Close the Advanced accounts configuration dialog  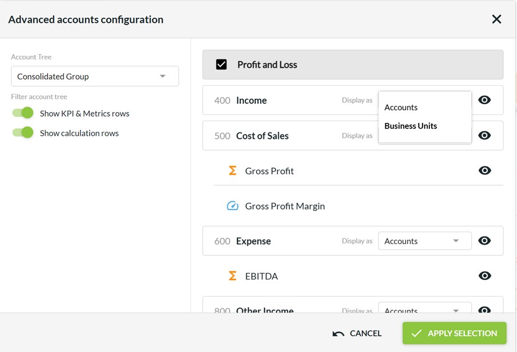coord(496,19)
